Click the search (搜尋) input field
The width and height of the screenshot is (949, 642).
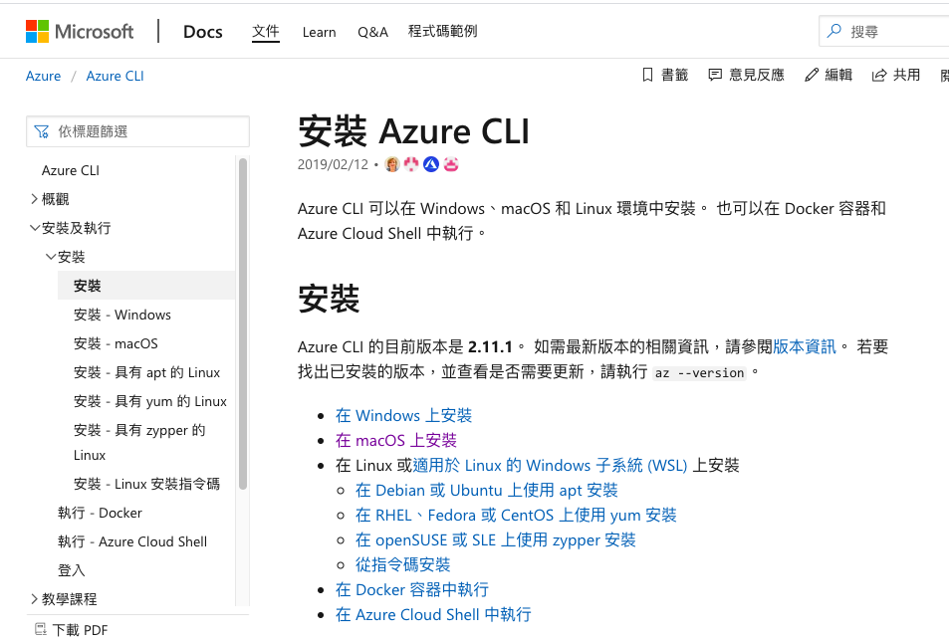coord(884,31)
